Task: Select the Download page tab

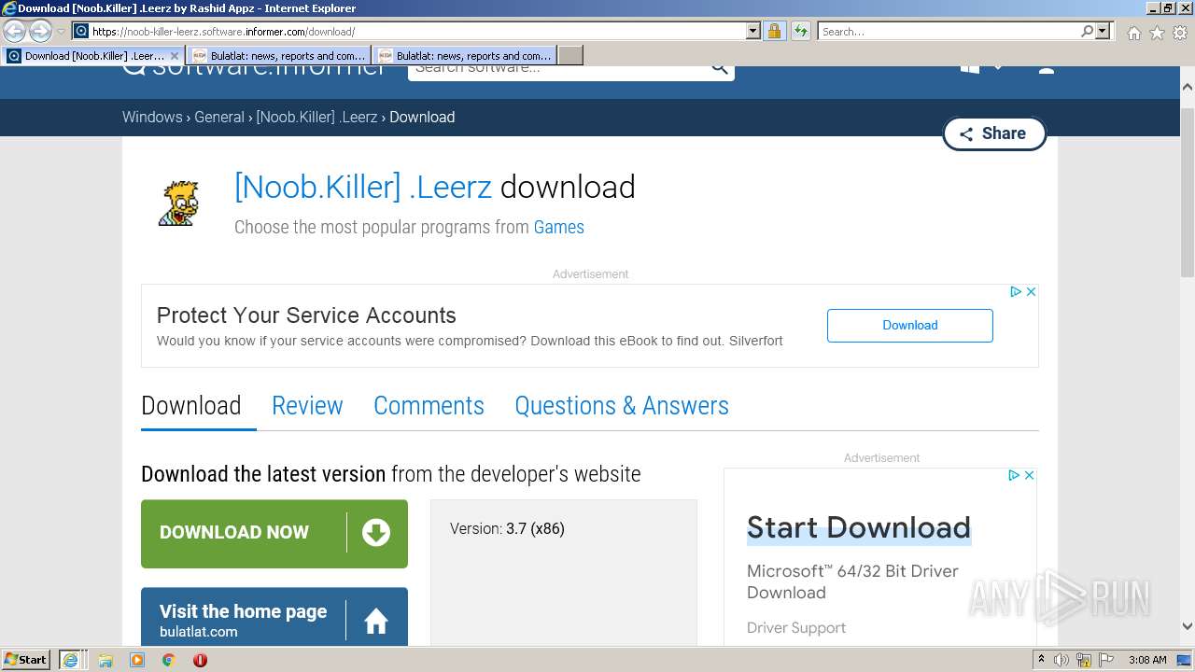Action: [191, 406]
